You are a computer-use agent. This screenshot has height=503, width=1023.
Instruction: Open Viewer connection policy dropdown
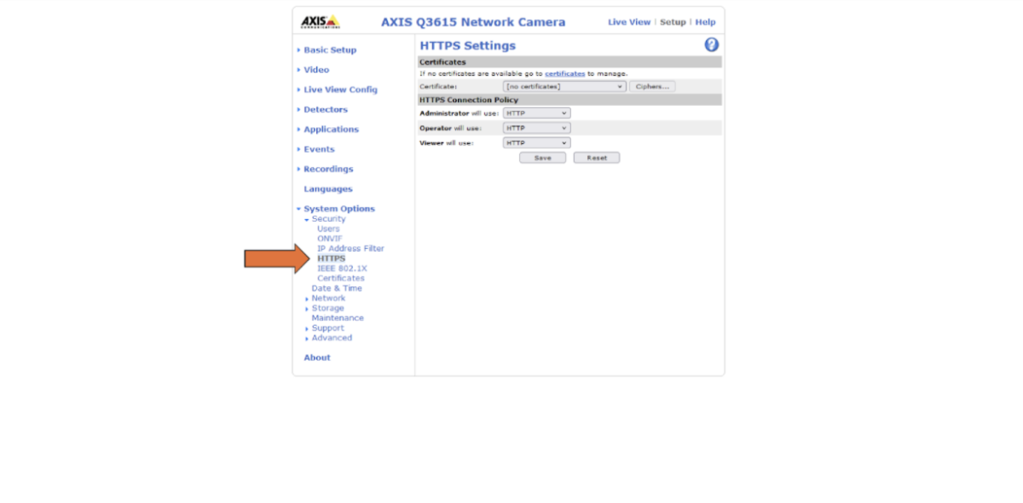536,143
